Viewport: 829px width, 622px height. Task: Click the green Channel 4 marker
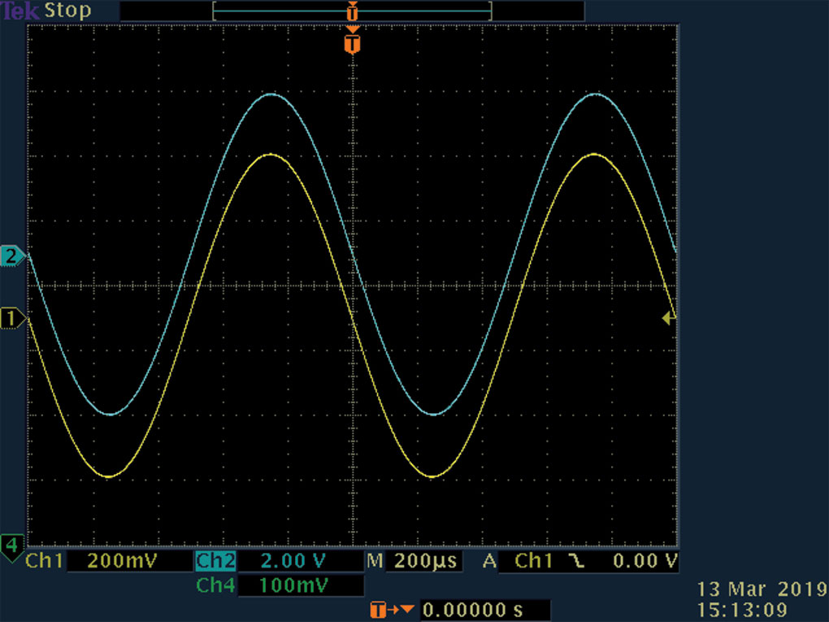12,547
